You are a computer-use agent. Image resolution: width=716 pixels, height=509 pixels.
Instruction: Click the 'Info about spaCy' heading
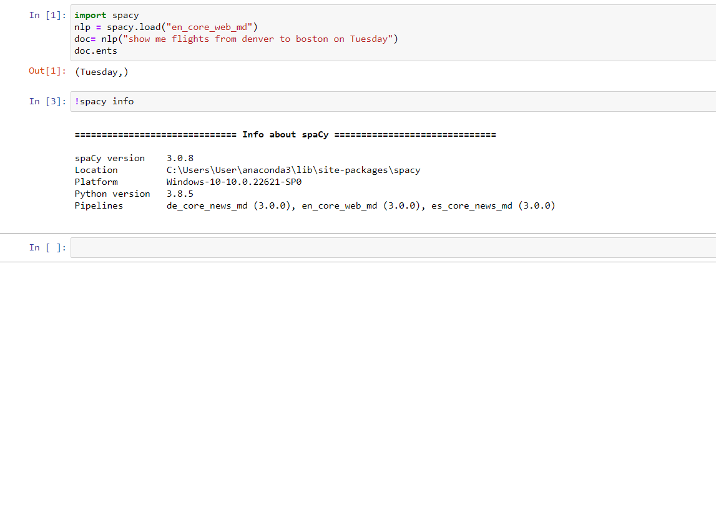[285, 135]
